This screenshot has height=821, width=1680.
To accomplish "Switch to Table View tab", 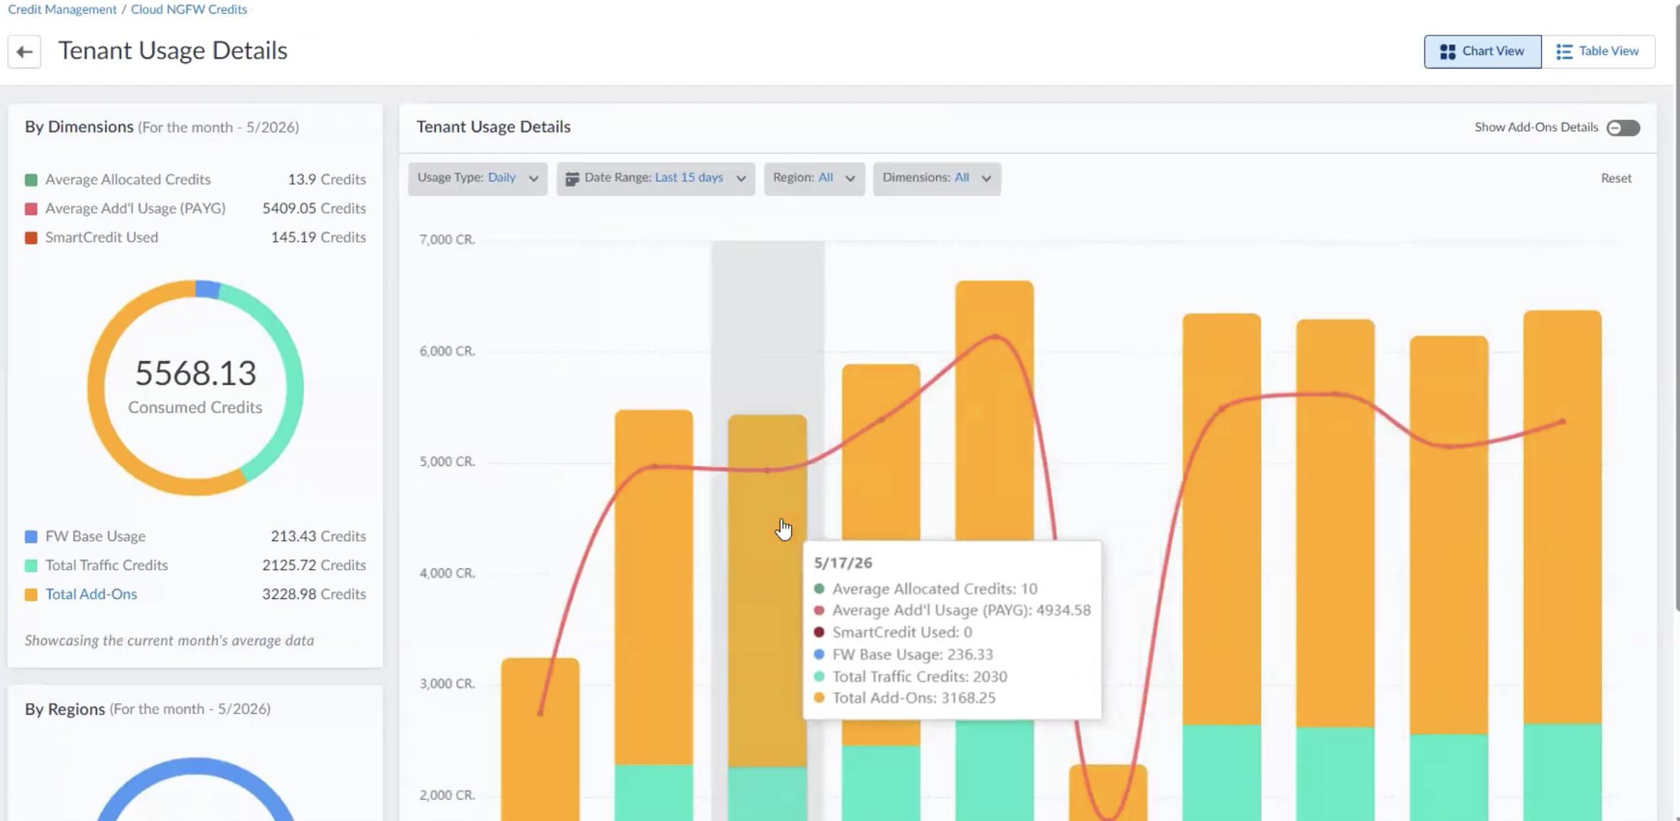I will click(1598, 51).
